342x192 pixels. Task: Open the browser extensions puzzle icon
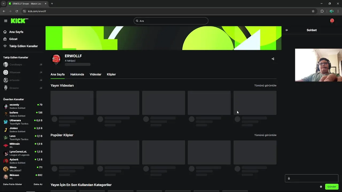coord(322,11)
